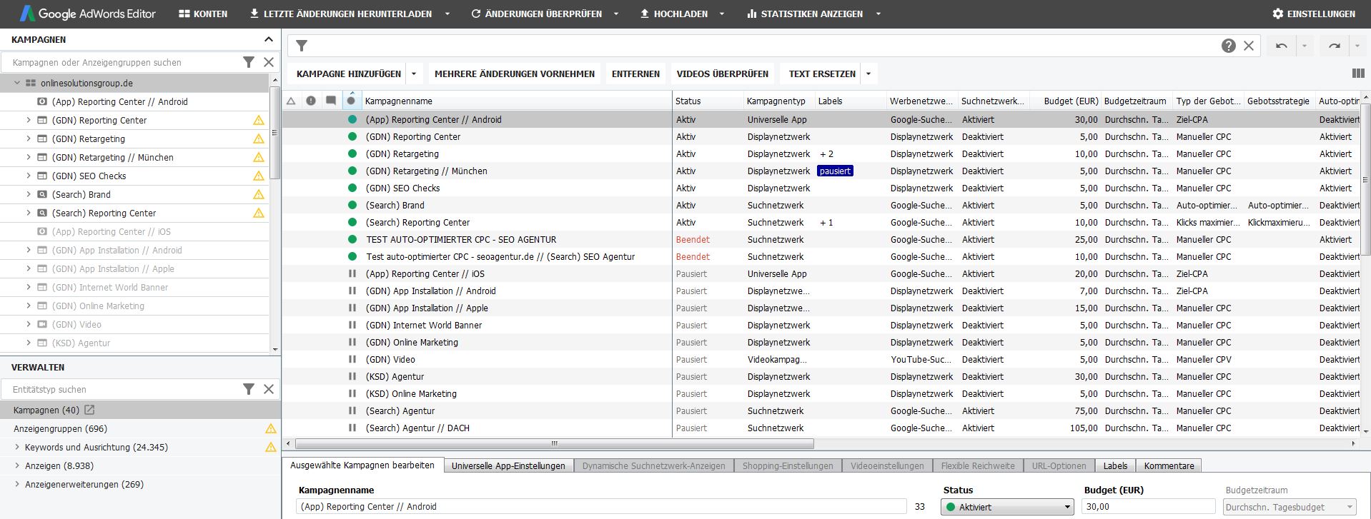The width and height of the screenshot is (1371, 519).
Task: Expand Anzeigenerweiterungen (269) section
Action: tap(17, 484)
